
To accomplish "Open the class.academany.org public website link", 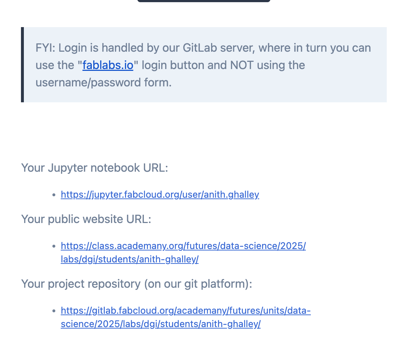I will (x=183, y=246).
